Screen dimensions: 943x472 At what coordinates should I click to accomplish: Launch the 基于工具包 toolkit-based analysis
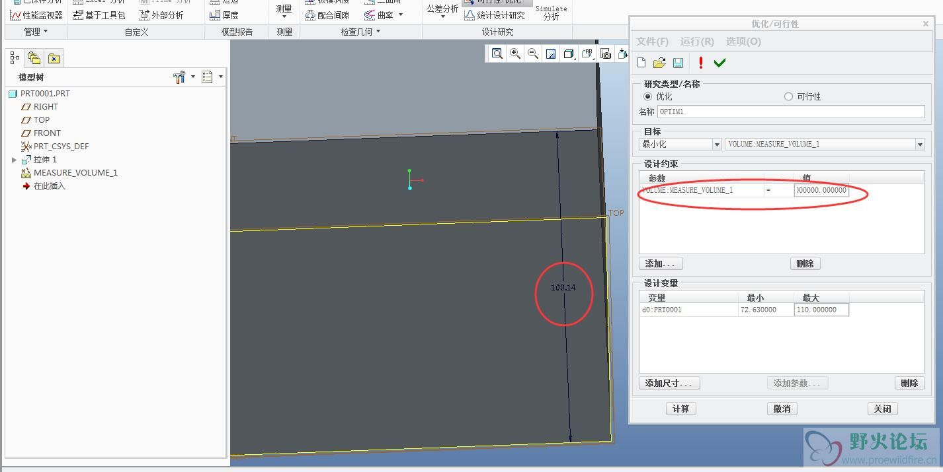[99, 15]
